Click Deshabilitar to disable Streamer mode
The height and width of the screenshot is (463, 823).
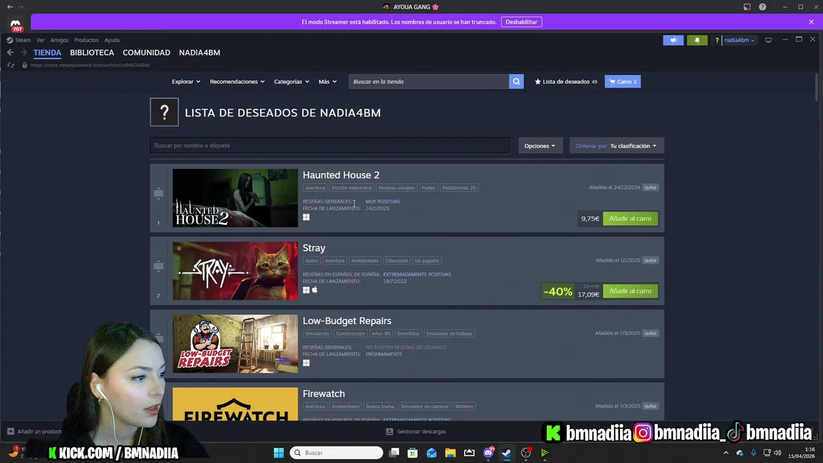521,22
